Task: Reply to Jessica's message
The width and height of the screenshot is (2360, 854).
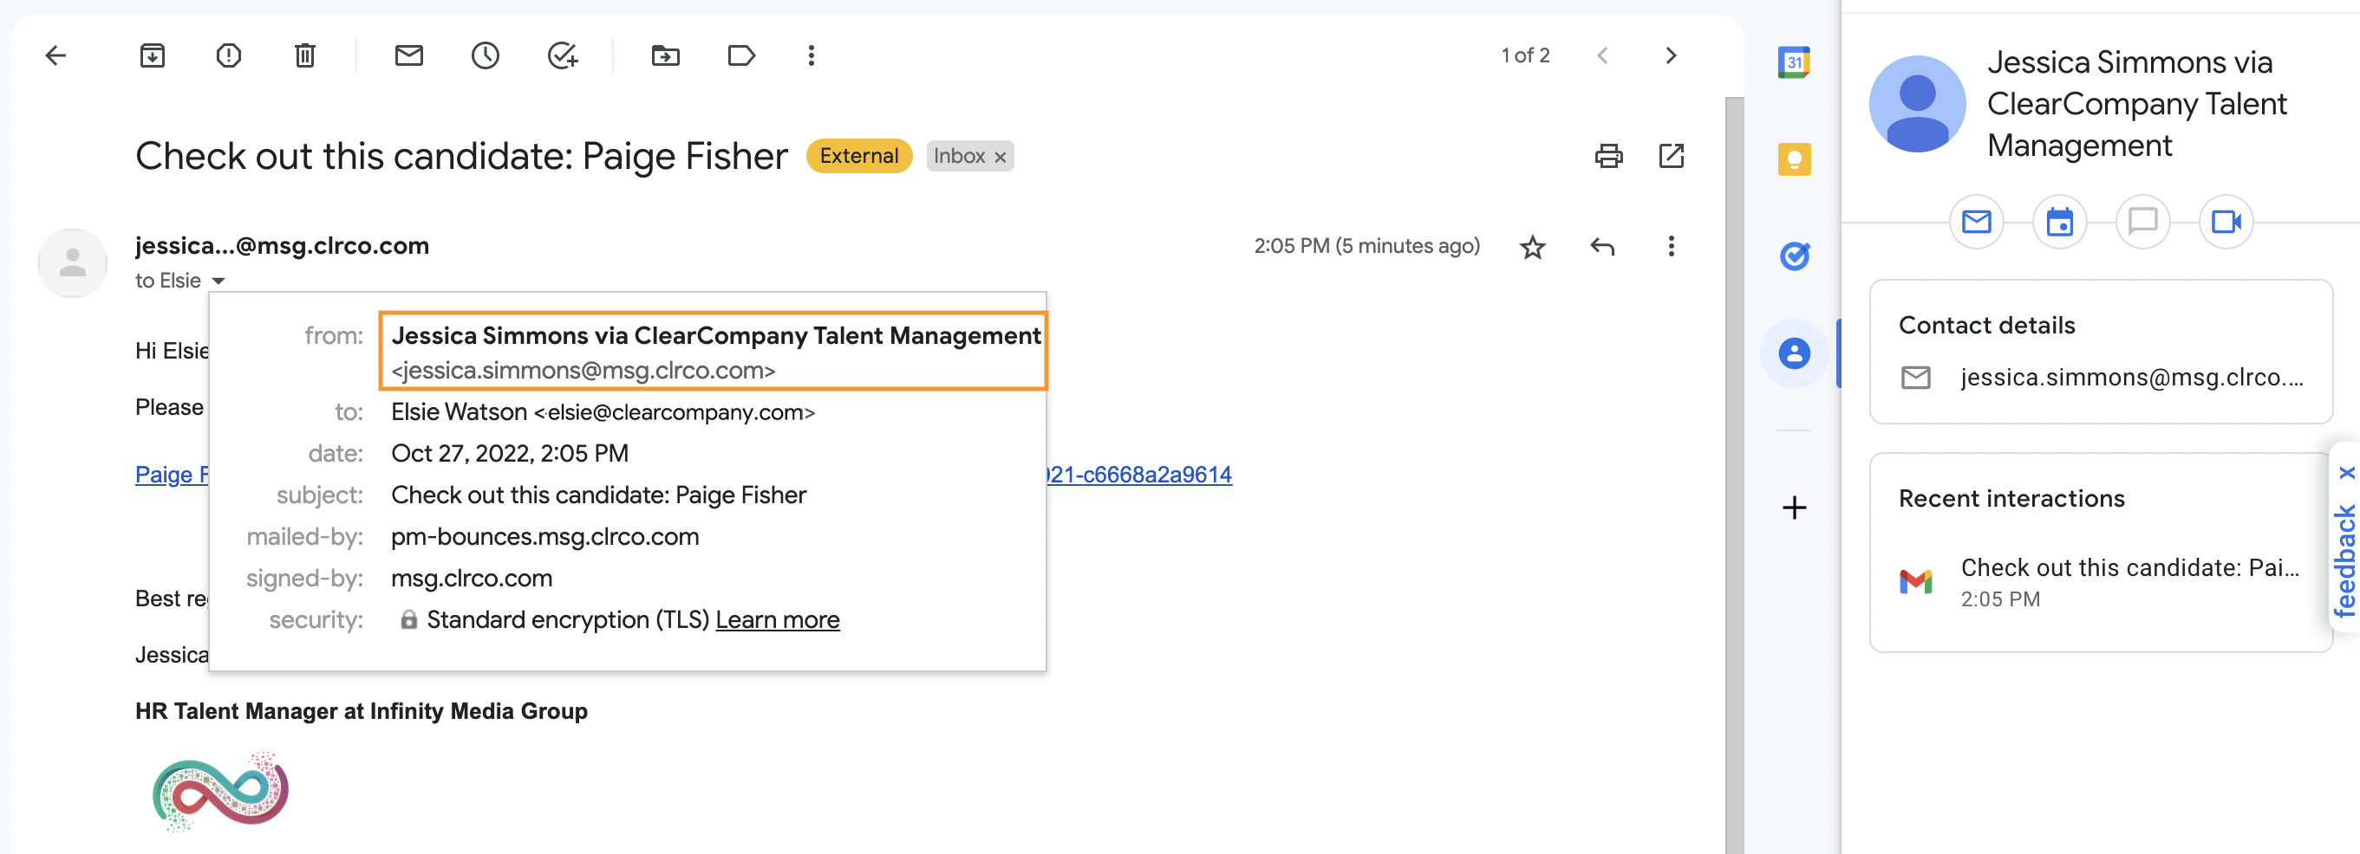Action: [1602, 247]
